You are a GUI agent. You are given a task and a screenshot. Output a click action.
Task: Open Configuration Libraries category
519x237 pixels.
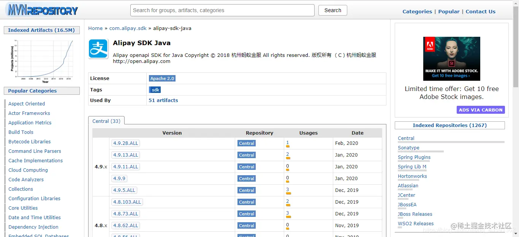coord(35,198)
